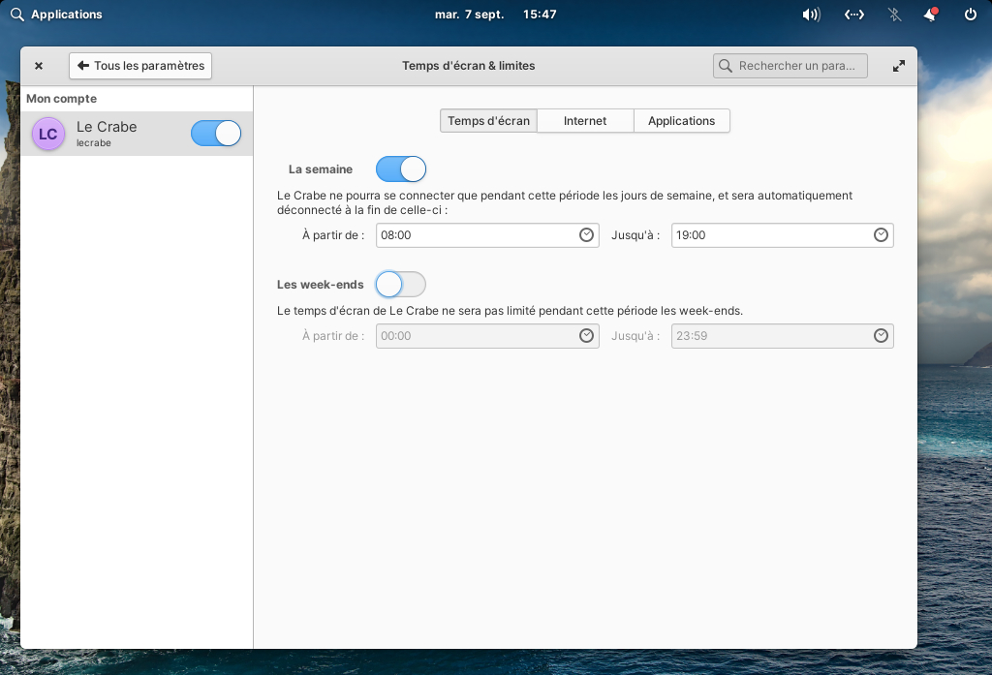This screenshot has height=675, width=992.
Task: Select the Le Crabe user row
Action: (137, 134)
